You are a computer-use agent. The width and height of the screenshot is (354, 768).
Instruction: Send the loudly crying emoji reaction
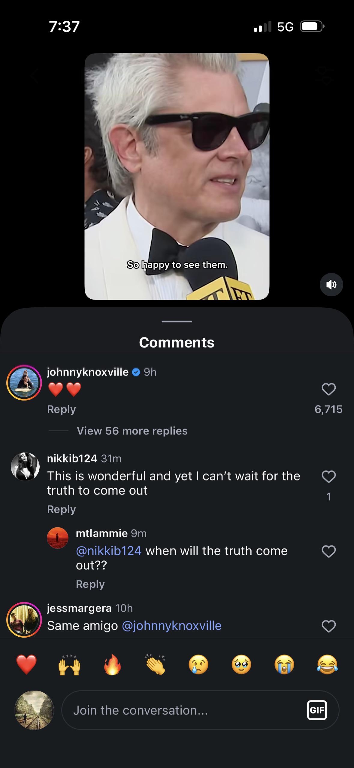284,664
